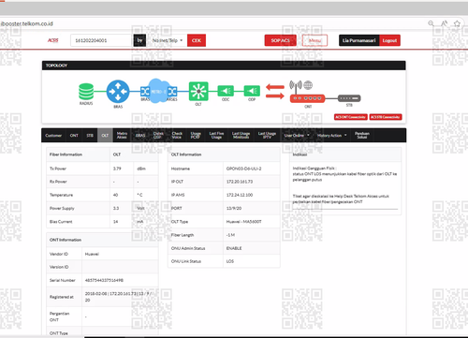The width and height of the screenshot is (468, 338).
Task: Click the SOP ACS button
Action: (280, 40)
